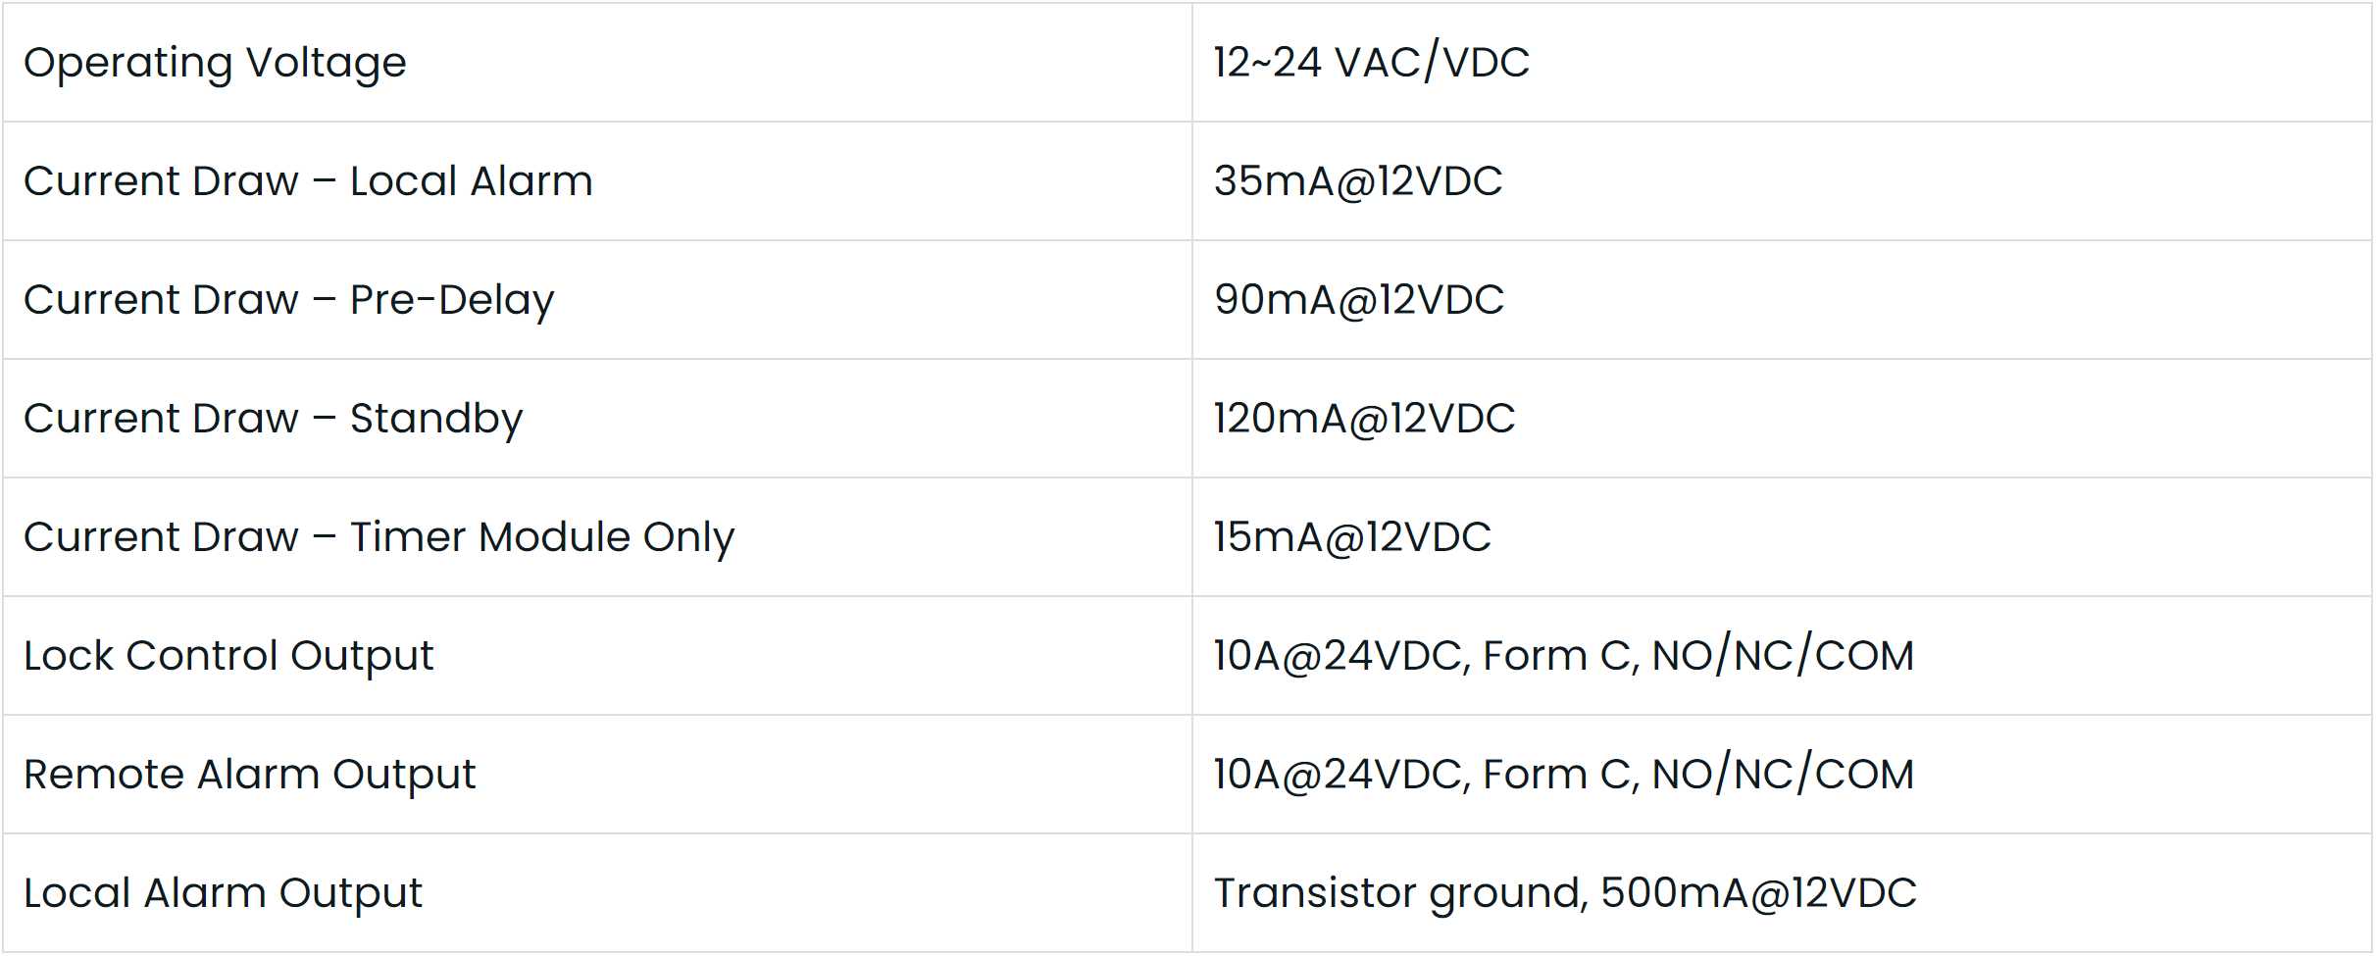Select the 500mA@12VDC text

tap(1758, 893)
